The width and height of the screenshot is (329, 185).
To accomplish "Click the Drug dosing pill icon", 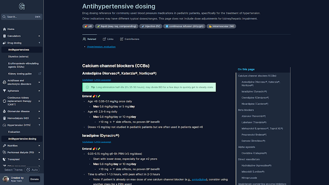I will [x=5, y=43].
